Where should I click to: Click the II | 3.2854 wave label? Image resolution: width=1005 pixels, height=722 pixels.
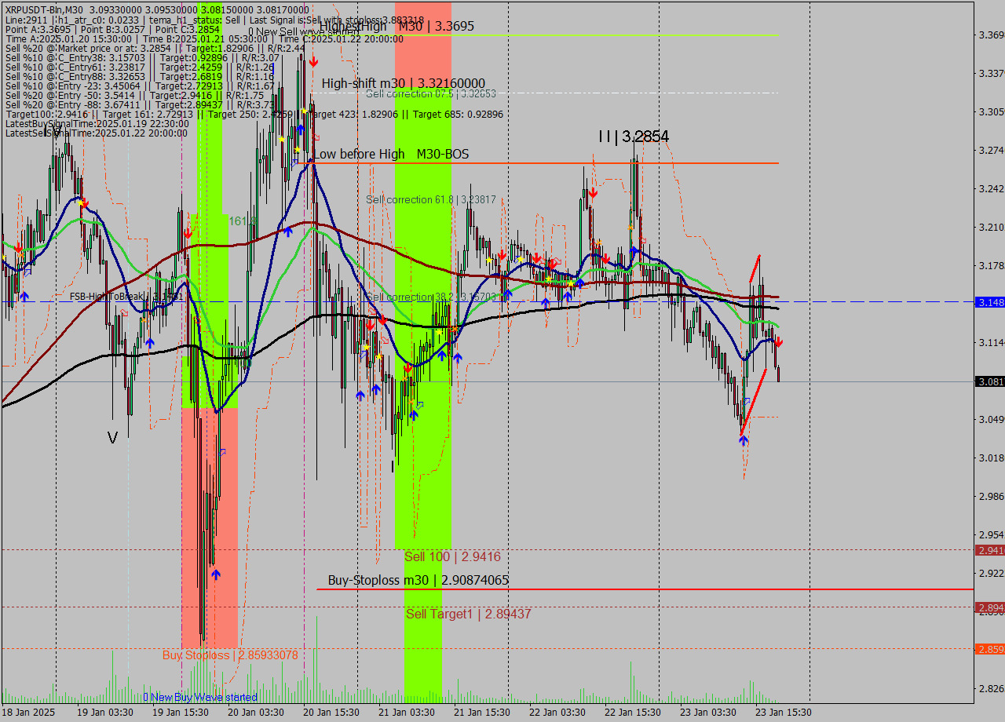(x=634, y=137)
